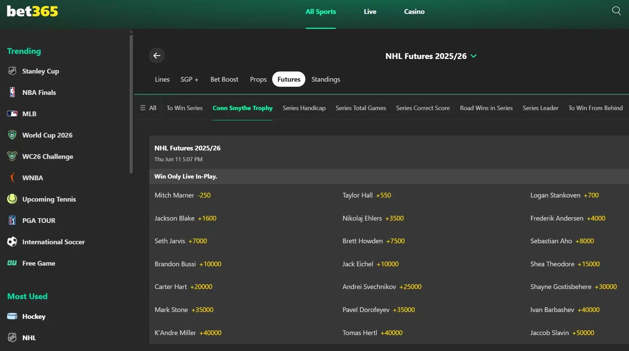Open World Cup 2026 link
This screenshot has width=629, height=351.
47,135
